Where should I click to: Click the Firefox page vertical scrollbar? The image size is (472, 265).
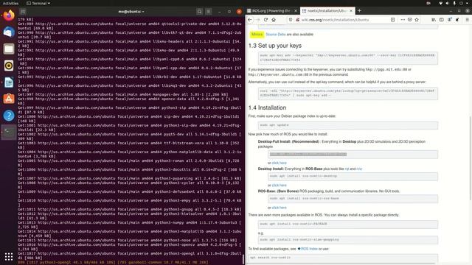(x=470, y=158)
